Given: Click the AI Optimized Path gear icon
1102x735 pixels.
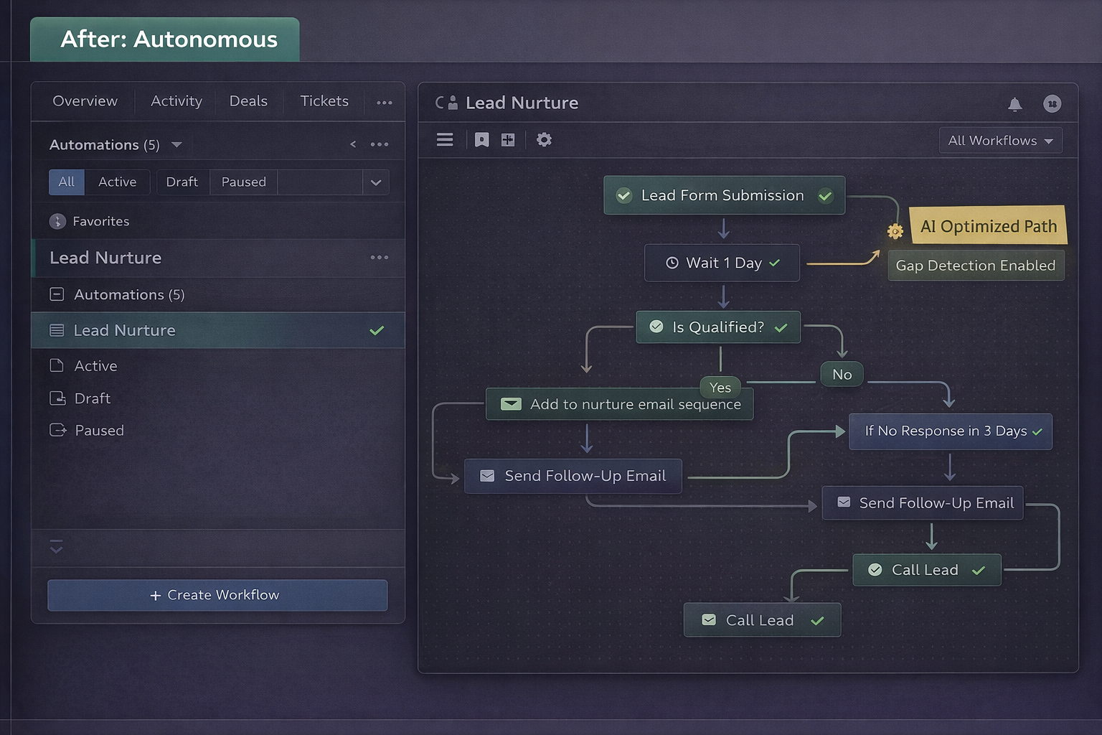Looking at the screenshot, I should point(895,231).
